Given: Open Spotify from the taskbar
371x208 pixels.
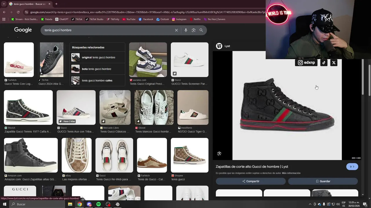Looking at the screenshot, I should coord(99,204).
